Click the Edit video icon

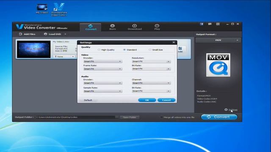[180, 50]
